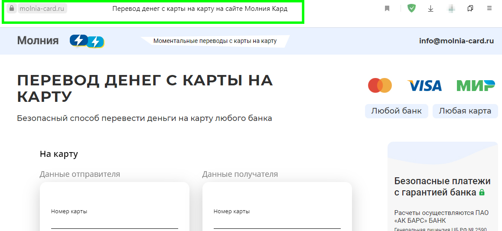502x231 pixels.
Task: Click the Любая карта badge
Action: (x=465, y=111)
